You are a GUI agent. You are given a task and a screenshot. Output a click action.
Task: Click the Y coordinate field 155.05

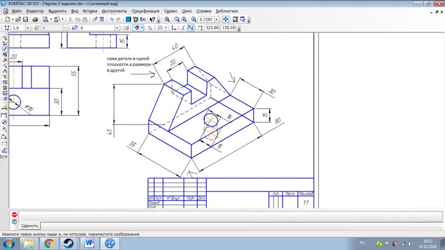click(229, 28)
